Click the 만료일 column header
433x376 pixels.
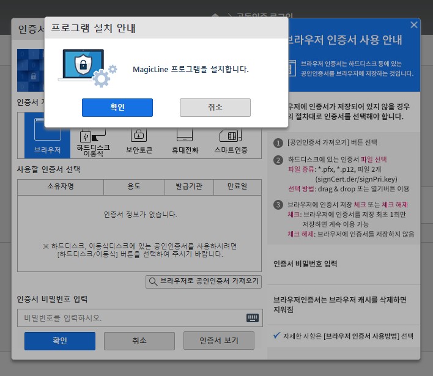point(237,187)
